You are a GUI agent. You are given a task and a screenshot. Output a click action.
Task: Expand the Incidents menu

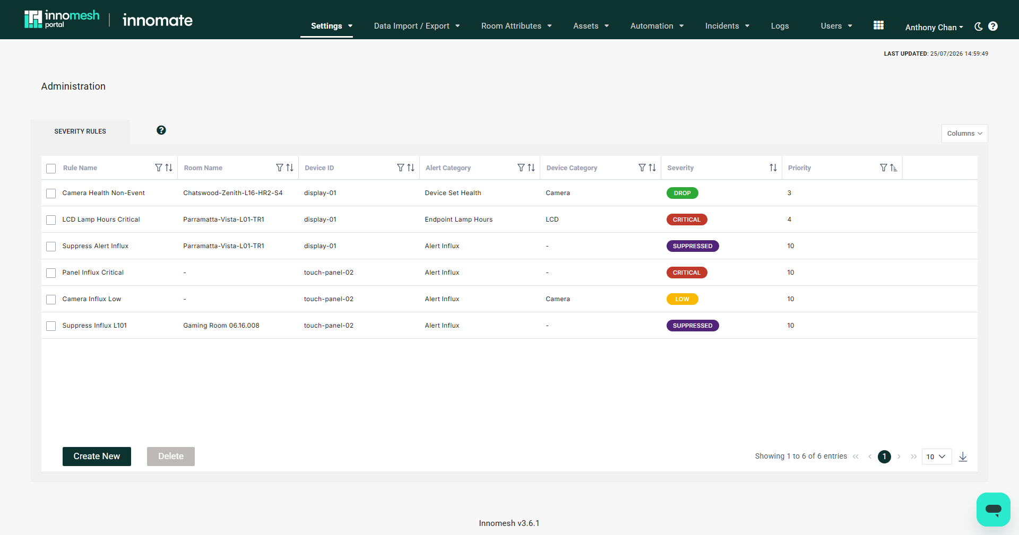(x=727, y=26)
